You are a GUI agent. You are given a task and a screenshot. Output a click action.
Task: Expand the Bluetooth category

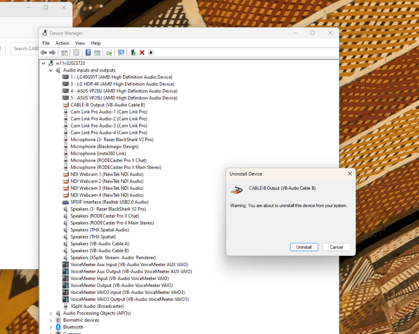click(x=51, y=327)
